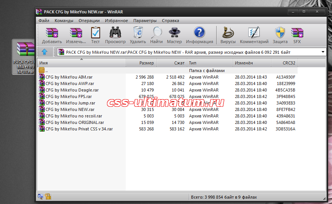Click the packed size 26 862
Viewport: 332px width, 204px height.
pos(178,84)
